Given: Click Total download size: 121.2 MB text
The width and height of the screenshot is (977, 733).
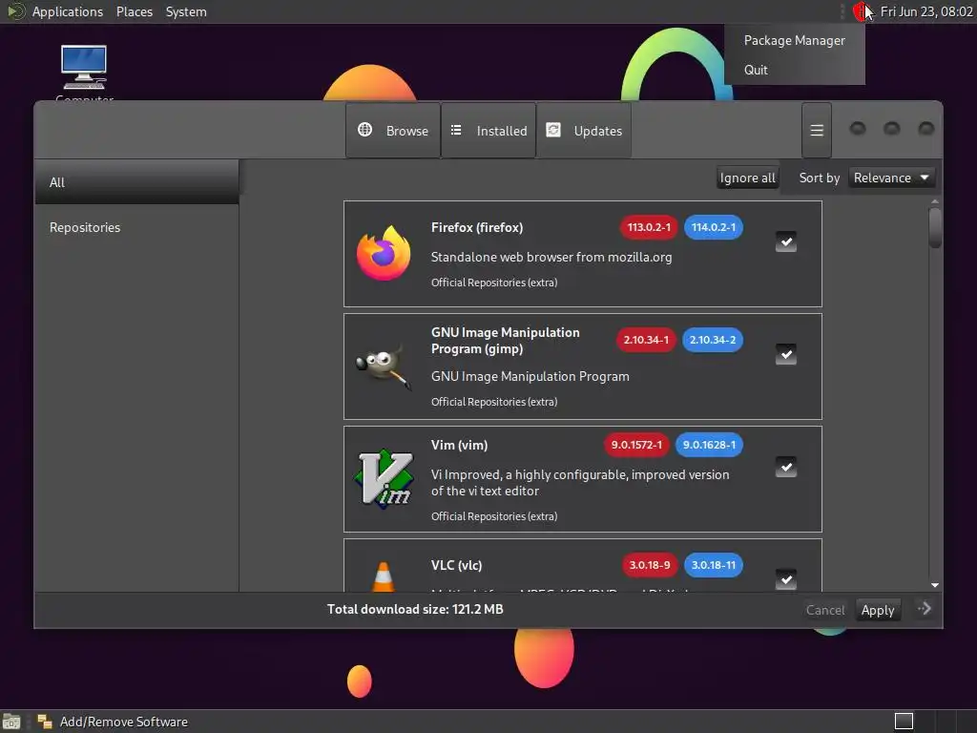Looking at the screenshot, I should (x=415, y=609).
